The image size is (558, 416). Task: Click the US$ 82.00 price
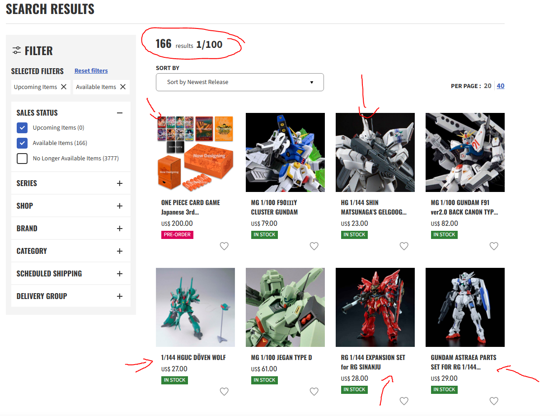[445, 224]
